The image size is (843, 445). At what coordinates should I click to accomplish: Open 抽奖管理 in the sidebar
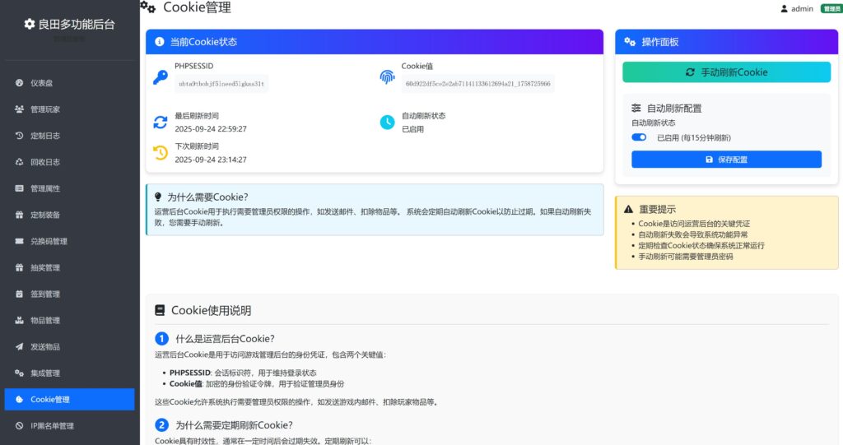[x=45, y=267]
